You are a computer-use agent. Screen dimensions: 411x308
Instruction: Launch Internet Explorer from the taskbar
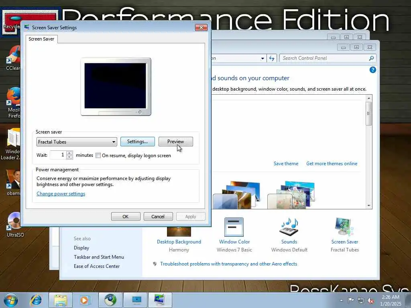pos(36,300)
